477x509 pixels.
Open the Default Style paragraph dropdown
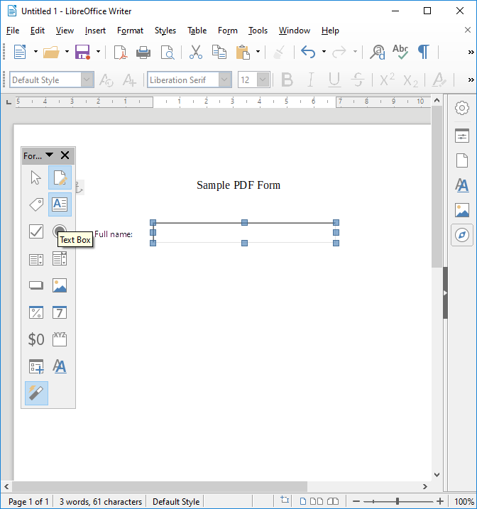coord(87,80)
